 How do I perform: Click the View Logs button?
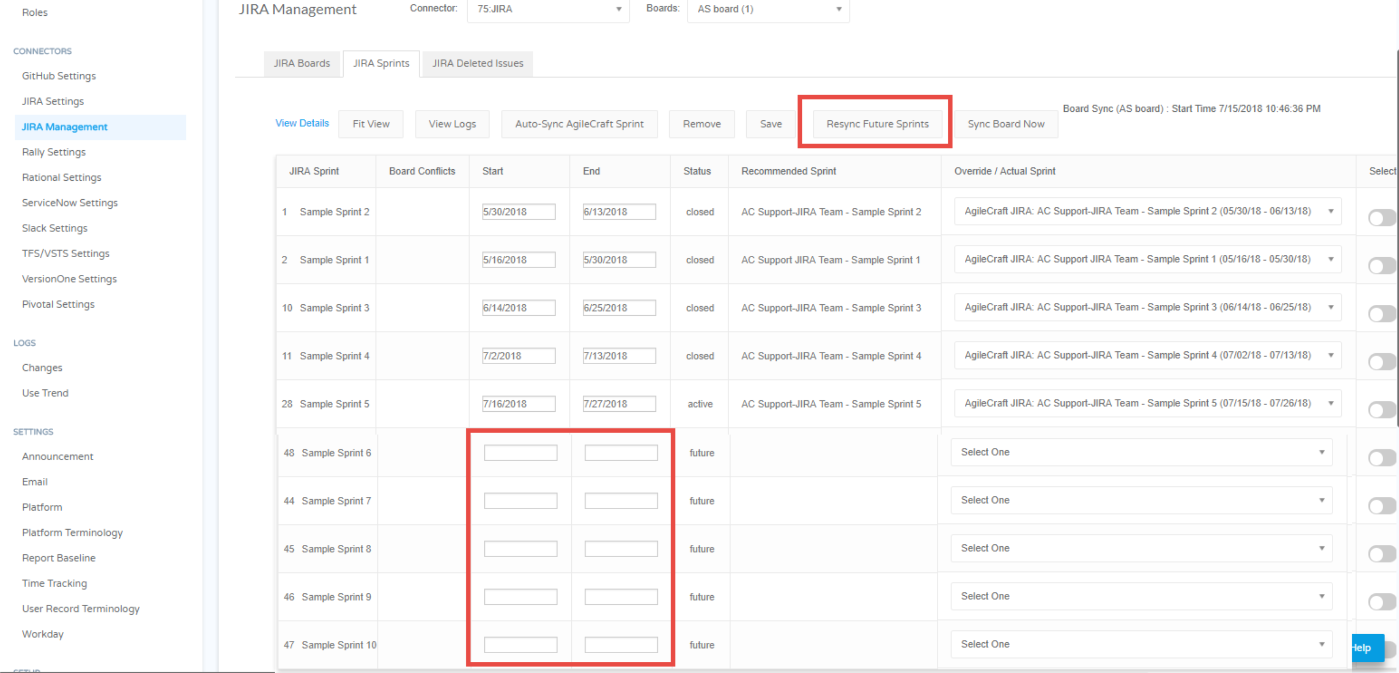(x=452, y=124)
